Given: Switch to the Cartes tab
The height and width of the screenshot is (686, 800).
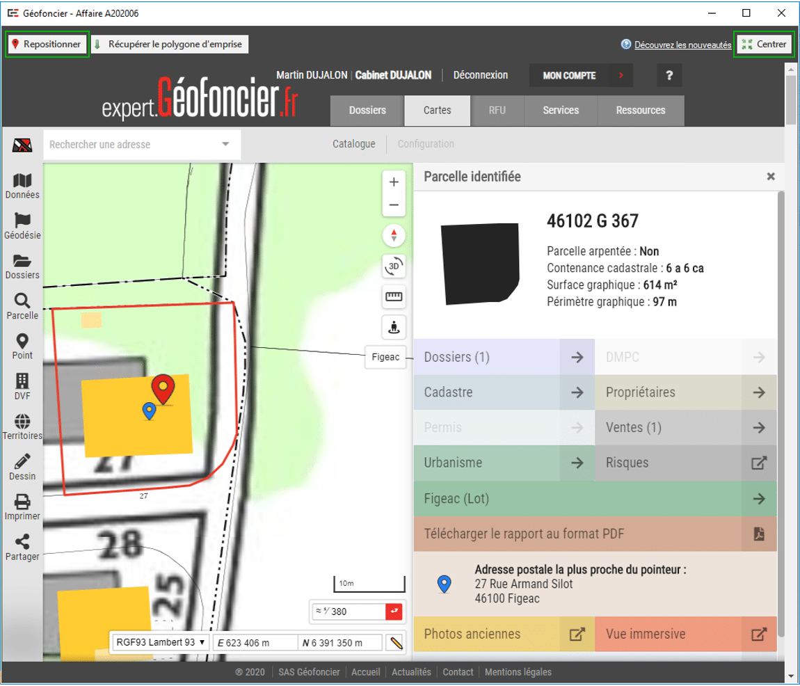Looking at the screenshot, I should [x=437, y=111].
